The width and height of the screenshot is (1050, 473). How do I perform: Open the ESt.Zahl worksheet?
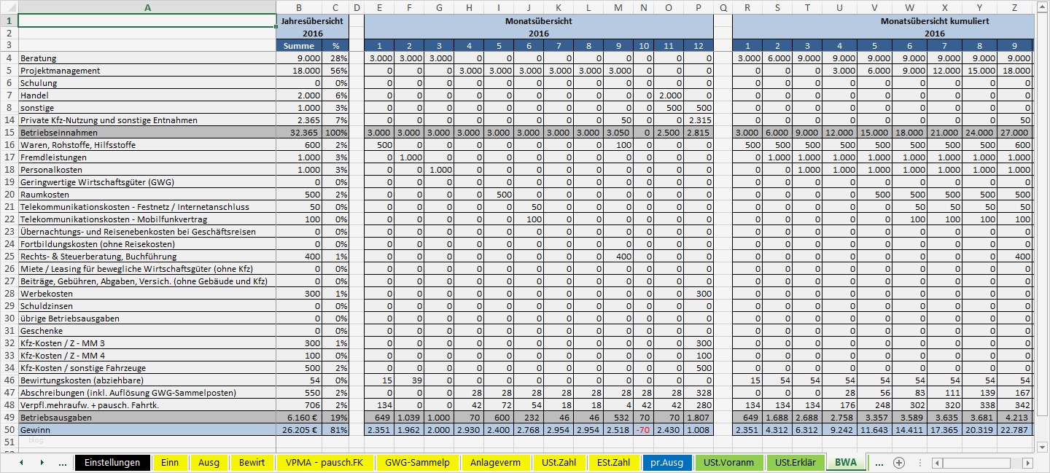pyautogui.click(x=615, y=462)
